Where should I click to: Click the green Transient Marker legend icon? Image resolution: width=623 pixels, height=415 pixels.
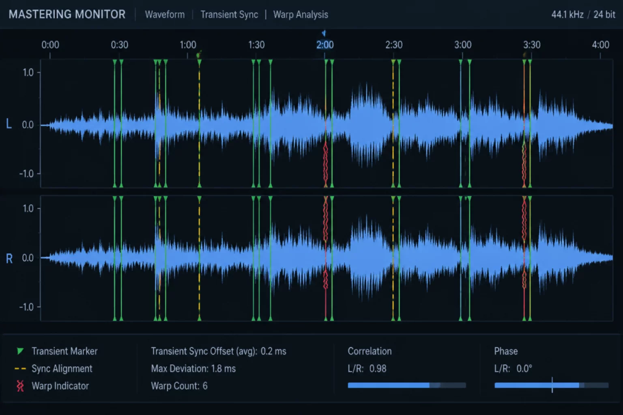[20, 351]
